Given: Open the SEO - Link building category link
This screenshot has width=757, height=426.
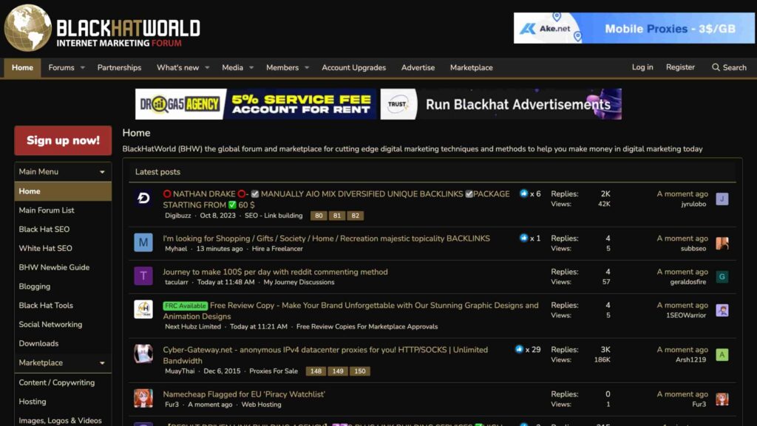Looking at the screenshot, I should (x=274, y=216).
